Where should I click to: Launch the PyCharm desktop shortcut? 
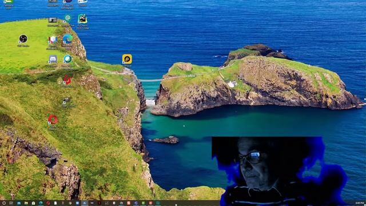point(82,19)
